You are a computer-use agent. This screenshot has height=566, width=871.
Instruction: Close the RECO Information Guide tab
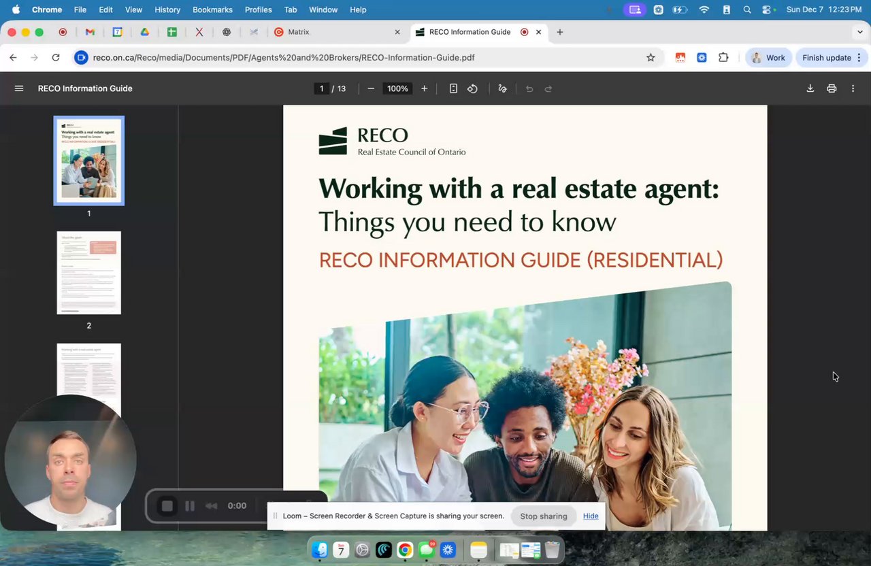[x=539, y=32]
